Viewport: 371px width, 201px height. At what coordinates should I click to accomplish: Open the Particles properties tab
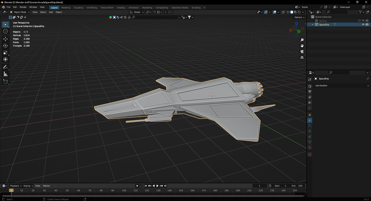click(310, 126)
